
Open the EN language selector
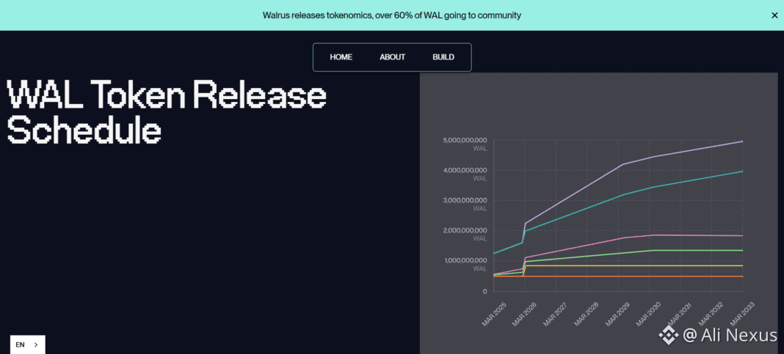tap(27, 344)
